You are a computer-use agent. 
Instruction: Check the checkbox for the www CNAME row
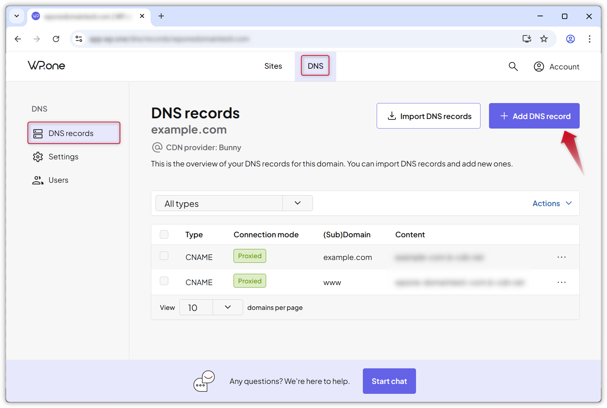point(164,281)
